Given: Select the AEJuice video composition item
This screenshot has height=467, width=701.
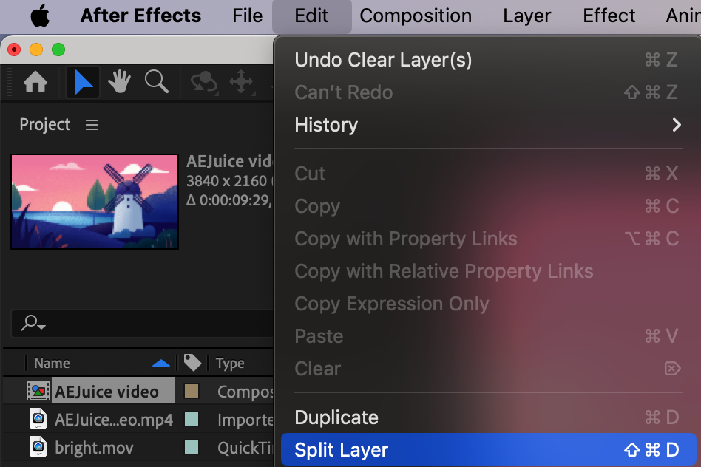Looking at the screenshot, I should click(x=106, y=391).
